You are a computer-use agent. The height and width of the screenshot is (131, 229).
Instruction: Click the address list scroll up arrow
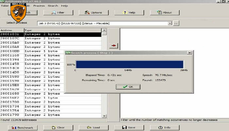coord(104,30)
